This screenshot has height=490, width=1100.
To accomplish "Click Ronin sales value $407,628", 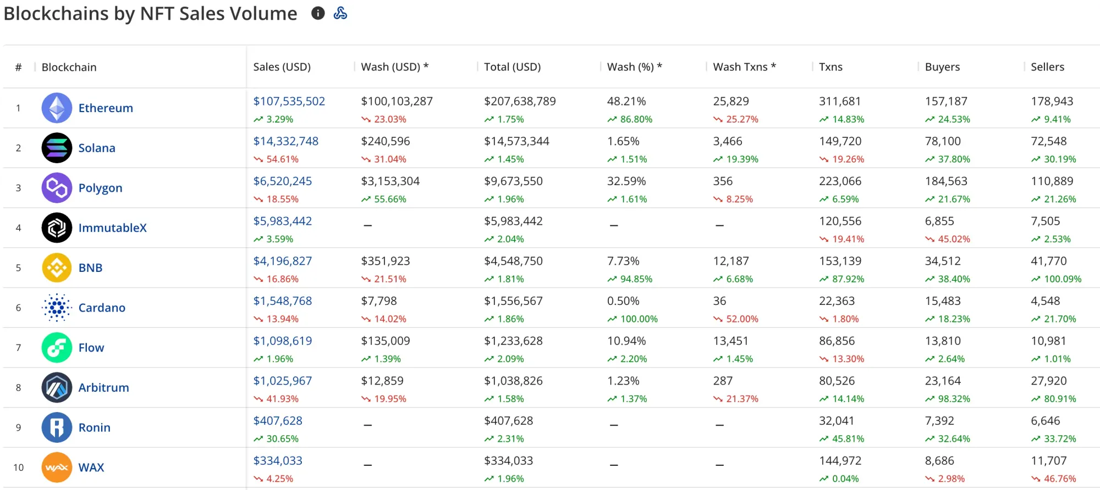I will 278,421.
